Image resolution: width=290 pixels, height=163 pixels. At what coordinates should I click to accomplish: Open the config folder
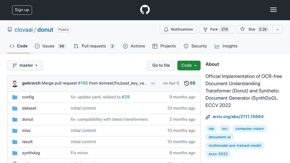tap(28, 97)
